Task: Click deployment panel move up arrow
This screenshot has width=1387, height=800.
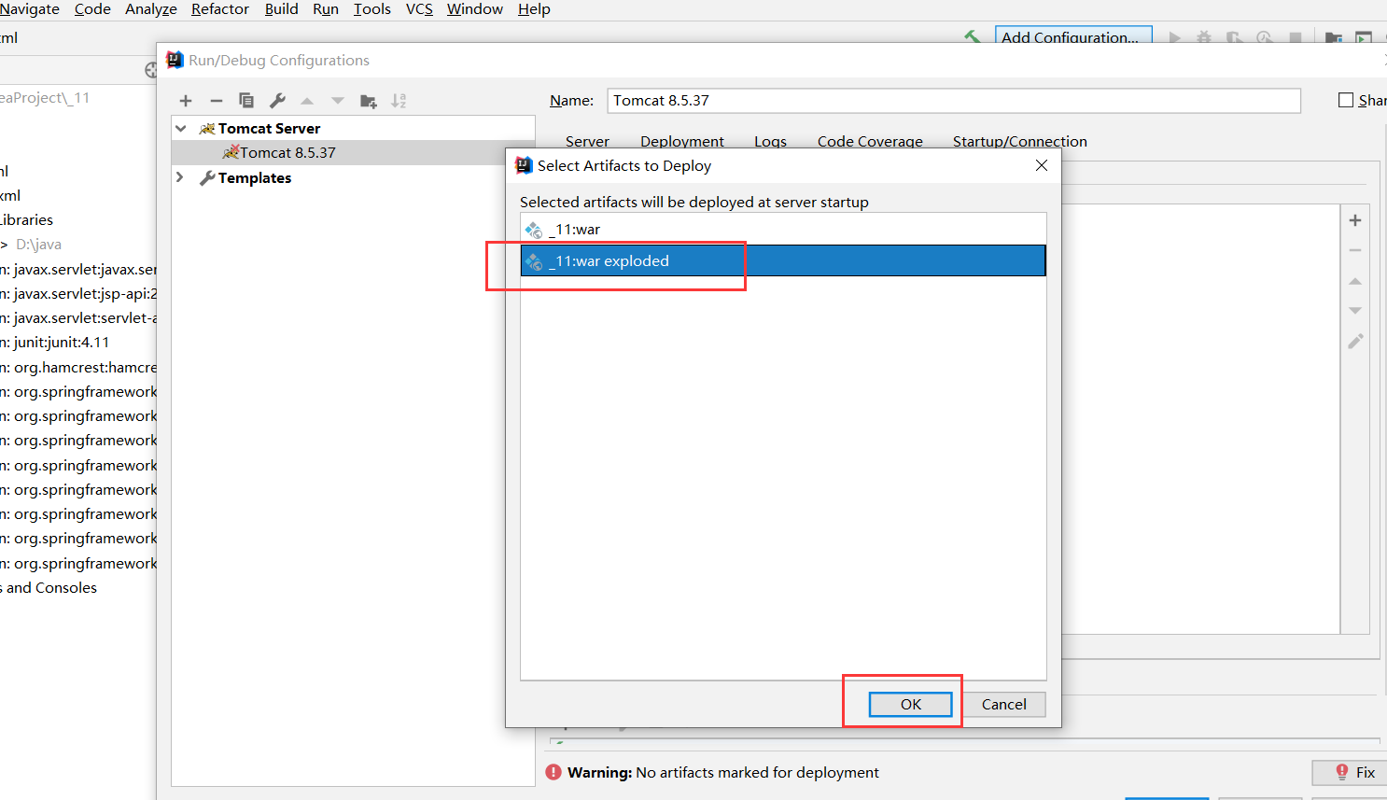Action: pyautogui.click(x=1355, y=281)
